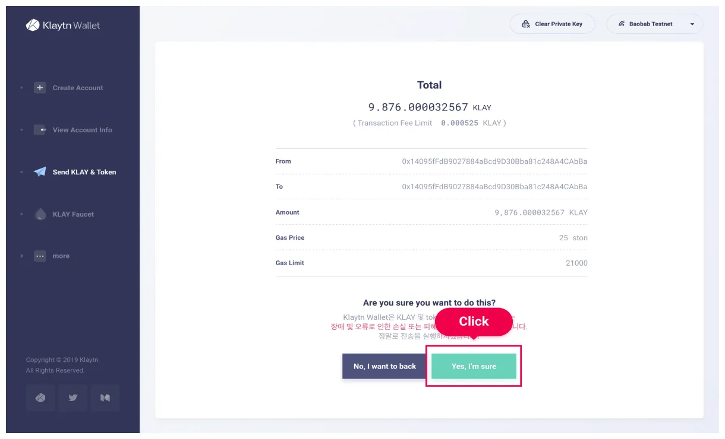Open the Medium icon link

pyautogui.click(x=105, y=398)
